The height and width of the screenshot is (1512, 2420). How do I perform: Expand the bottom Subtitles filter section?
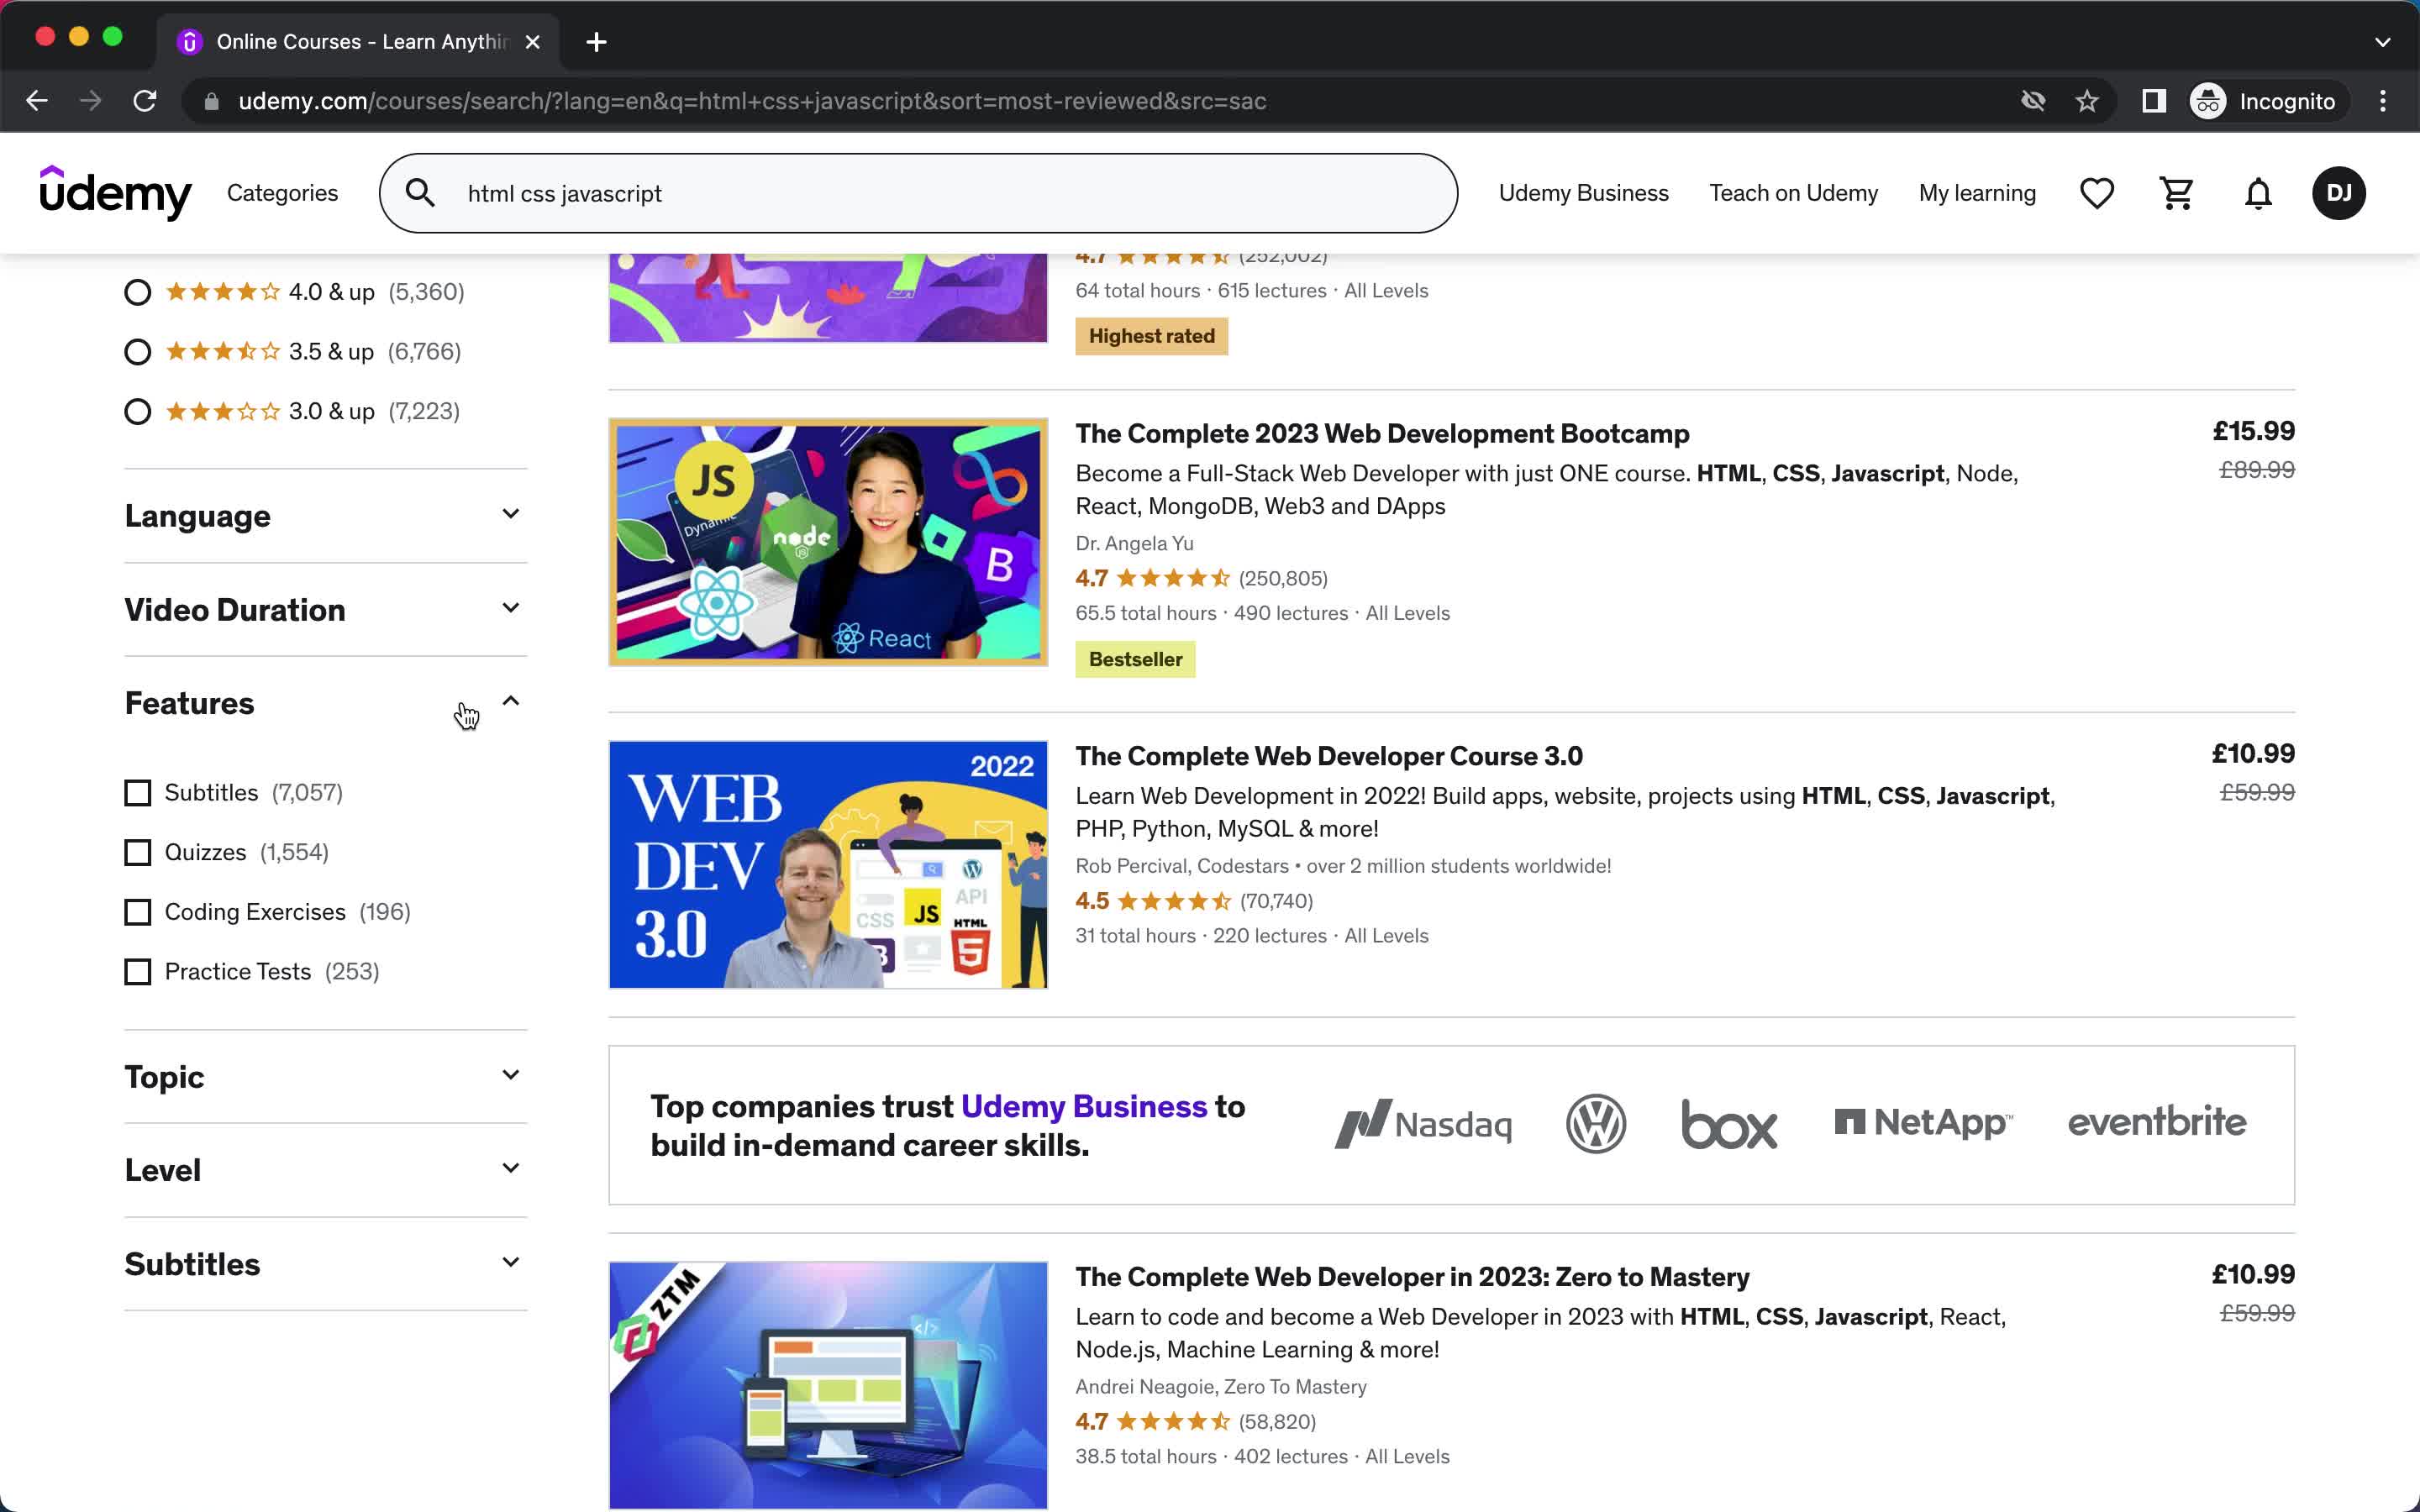pyautogui.click(x=325, y=1264)
